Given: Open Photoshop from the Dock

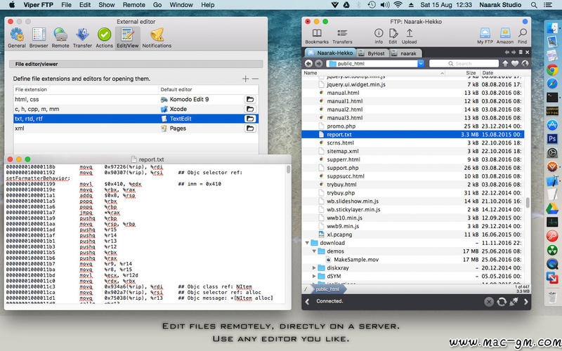Looking at the screenshot, I should coord(552,138).
